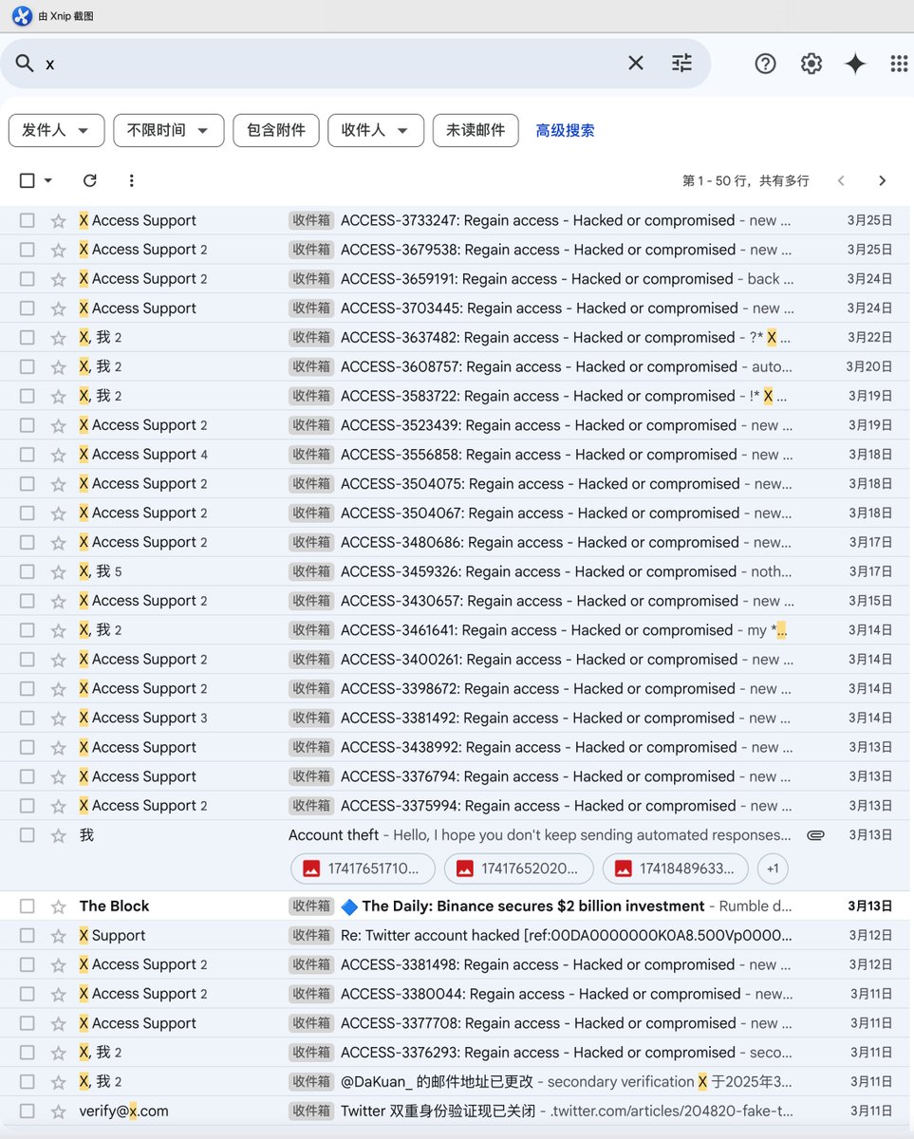The image size is (914, 1139).
Task: Star the ACCESS-3459326 email
Action: click(59, 572)
